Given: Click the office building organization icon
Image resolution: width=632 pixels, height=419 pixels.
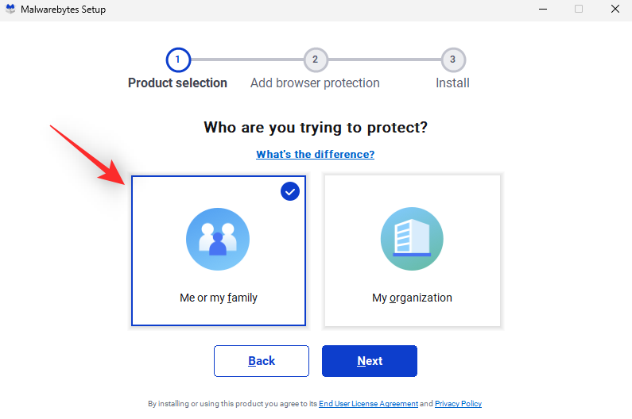Looking at the screenshot, I should [x=412, y=240].
